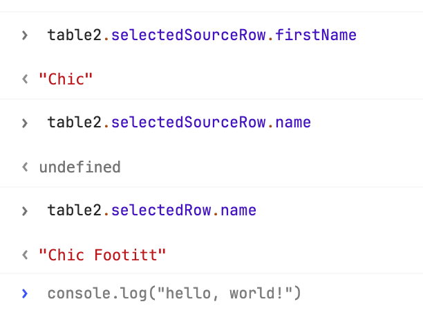Click the output arrow beside "Chic" result

pyautogui.click(x=26, y=79)
